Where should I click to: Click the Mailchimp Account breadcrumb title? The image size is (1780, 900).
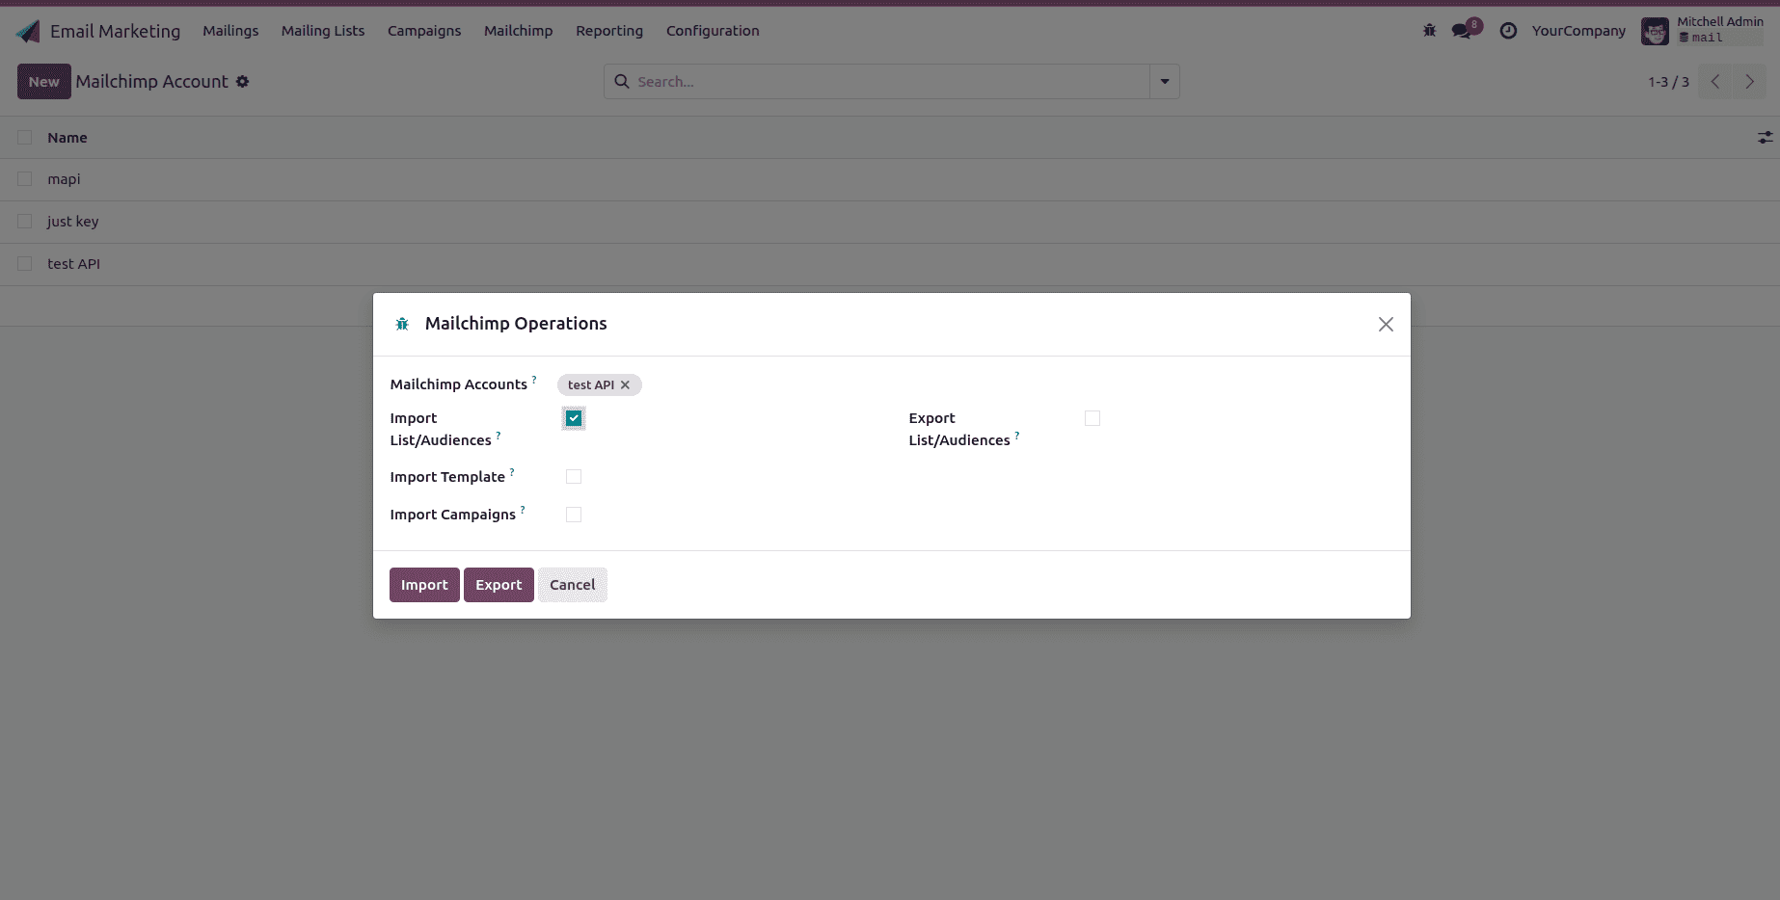pyautogui.click(x=152, y=82)
